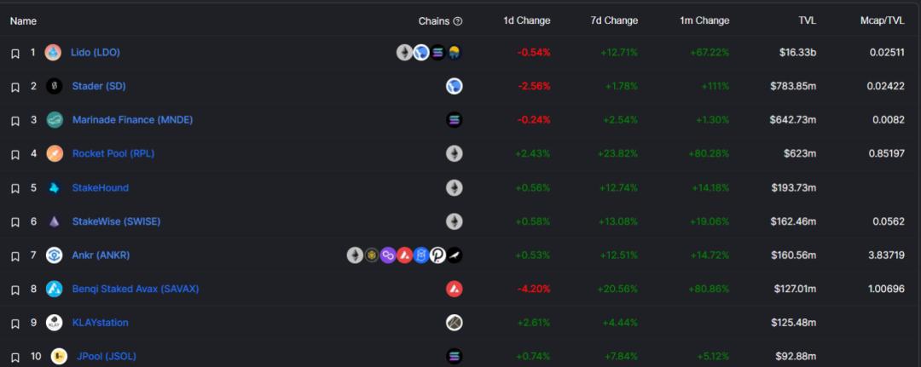Click the Chains help question-mark icon
Screen dimensions: 921x367
pos(458,21)
